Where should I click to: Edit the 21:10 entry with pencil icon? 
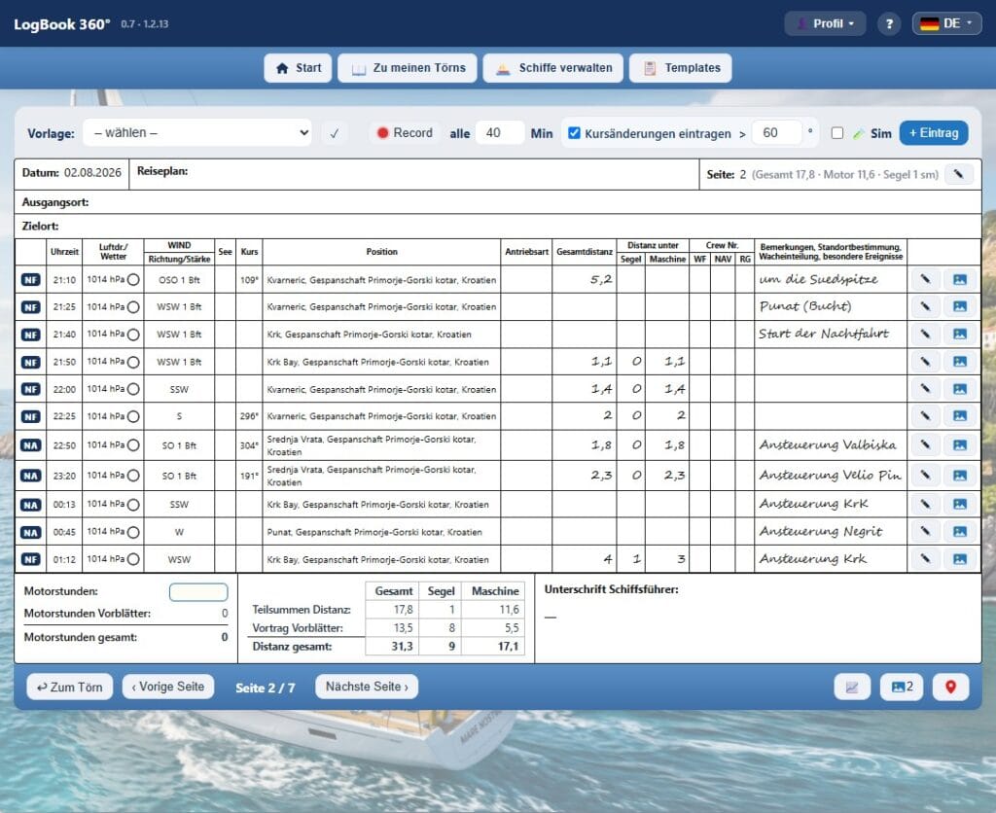(926, 279)
